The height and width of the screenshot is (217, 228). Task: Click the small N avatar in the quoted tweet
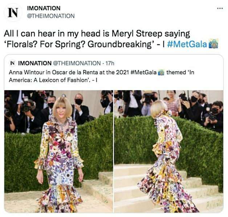13,63
